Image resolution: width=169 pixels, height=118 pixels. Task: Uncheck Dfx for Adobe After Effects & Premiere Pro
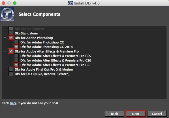point(11,51)
